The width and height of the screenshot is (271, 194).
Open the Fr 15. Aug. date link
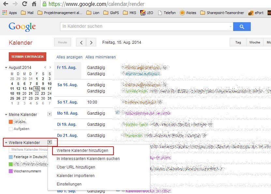point(67,68)
